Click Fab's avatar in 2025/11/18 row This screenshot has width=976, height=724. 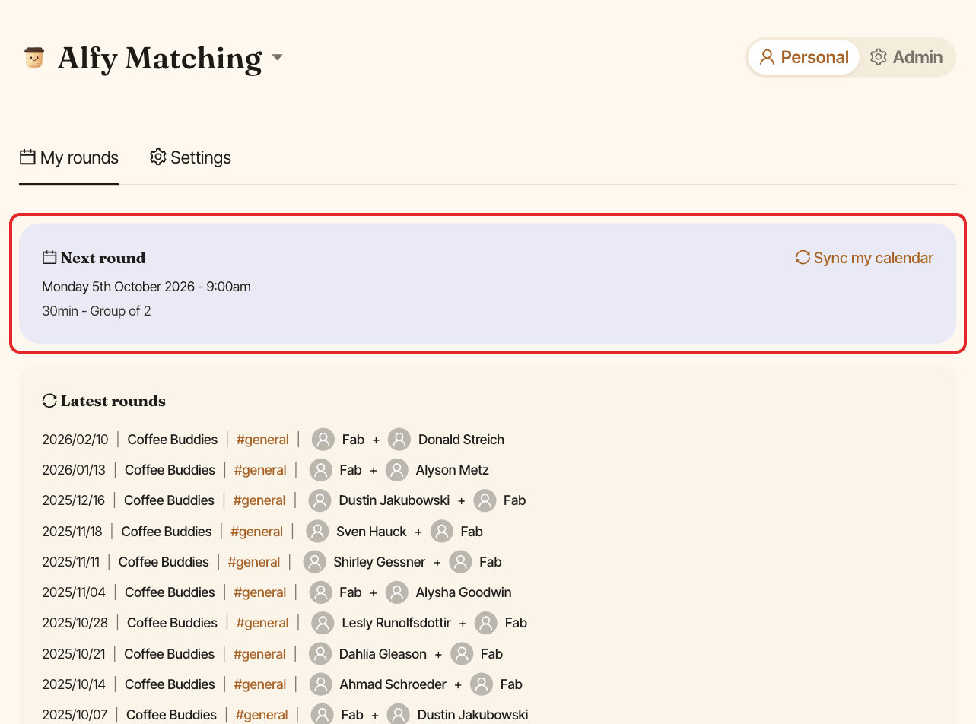(442, 532)
